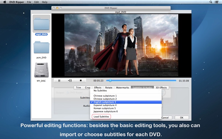Screen dimensions: 222x139
Task: Choose Korean subpicture 5
Action: 126,108
